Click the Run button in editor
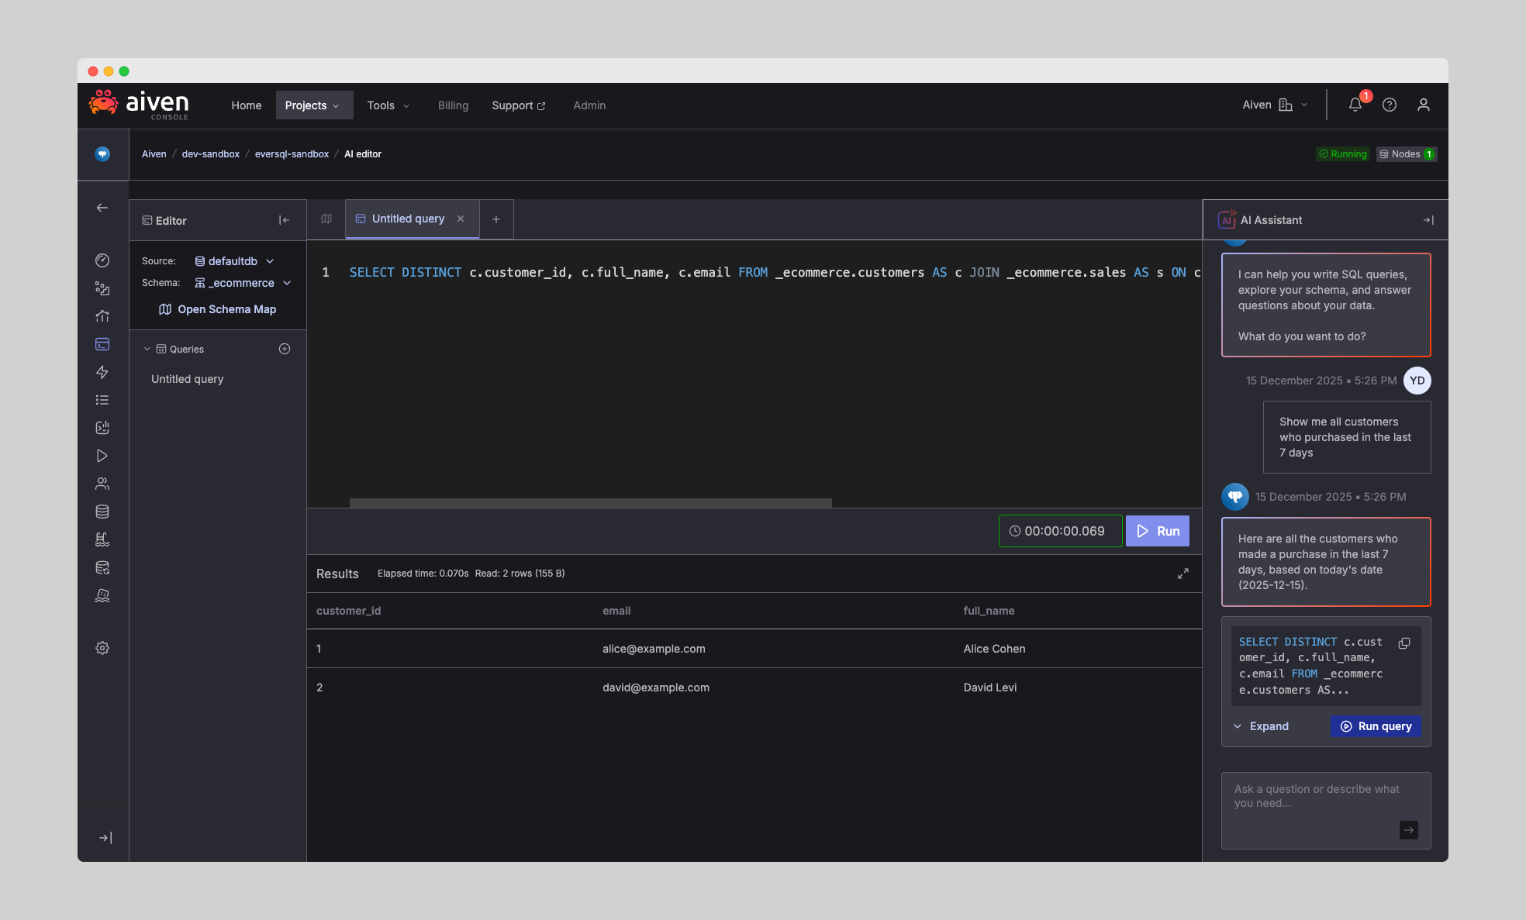 tap(1158, 531)
